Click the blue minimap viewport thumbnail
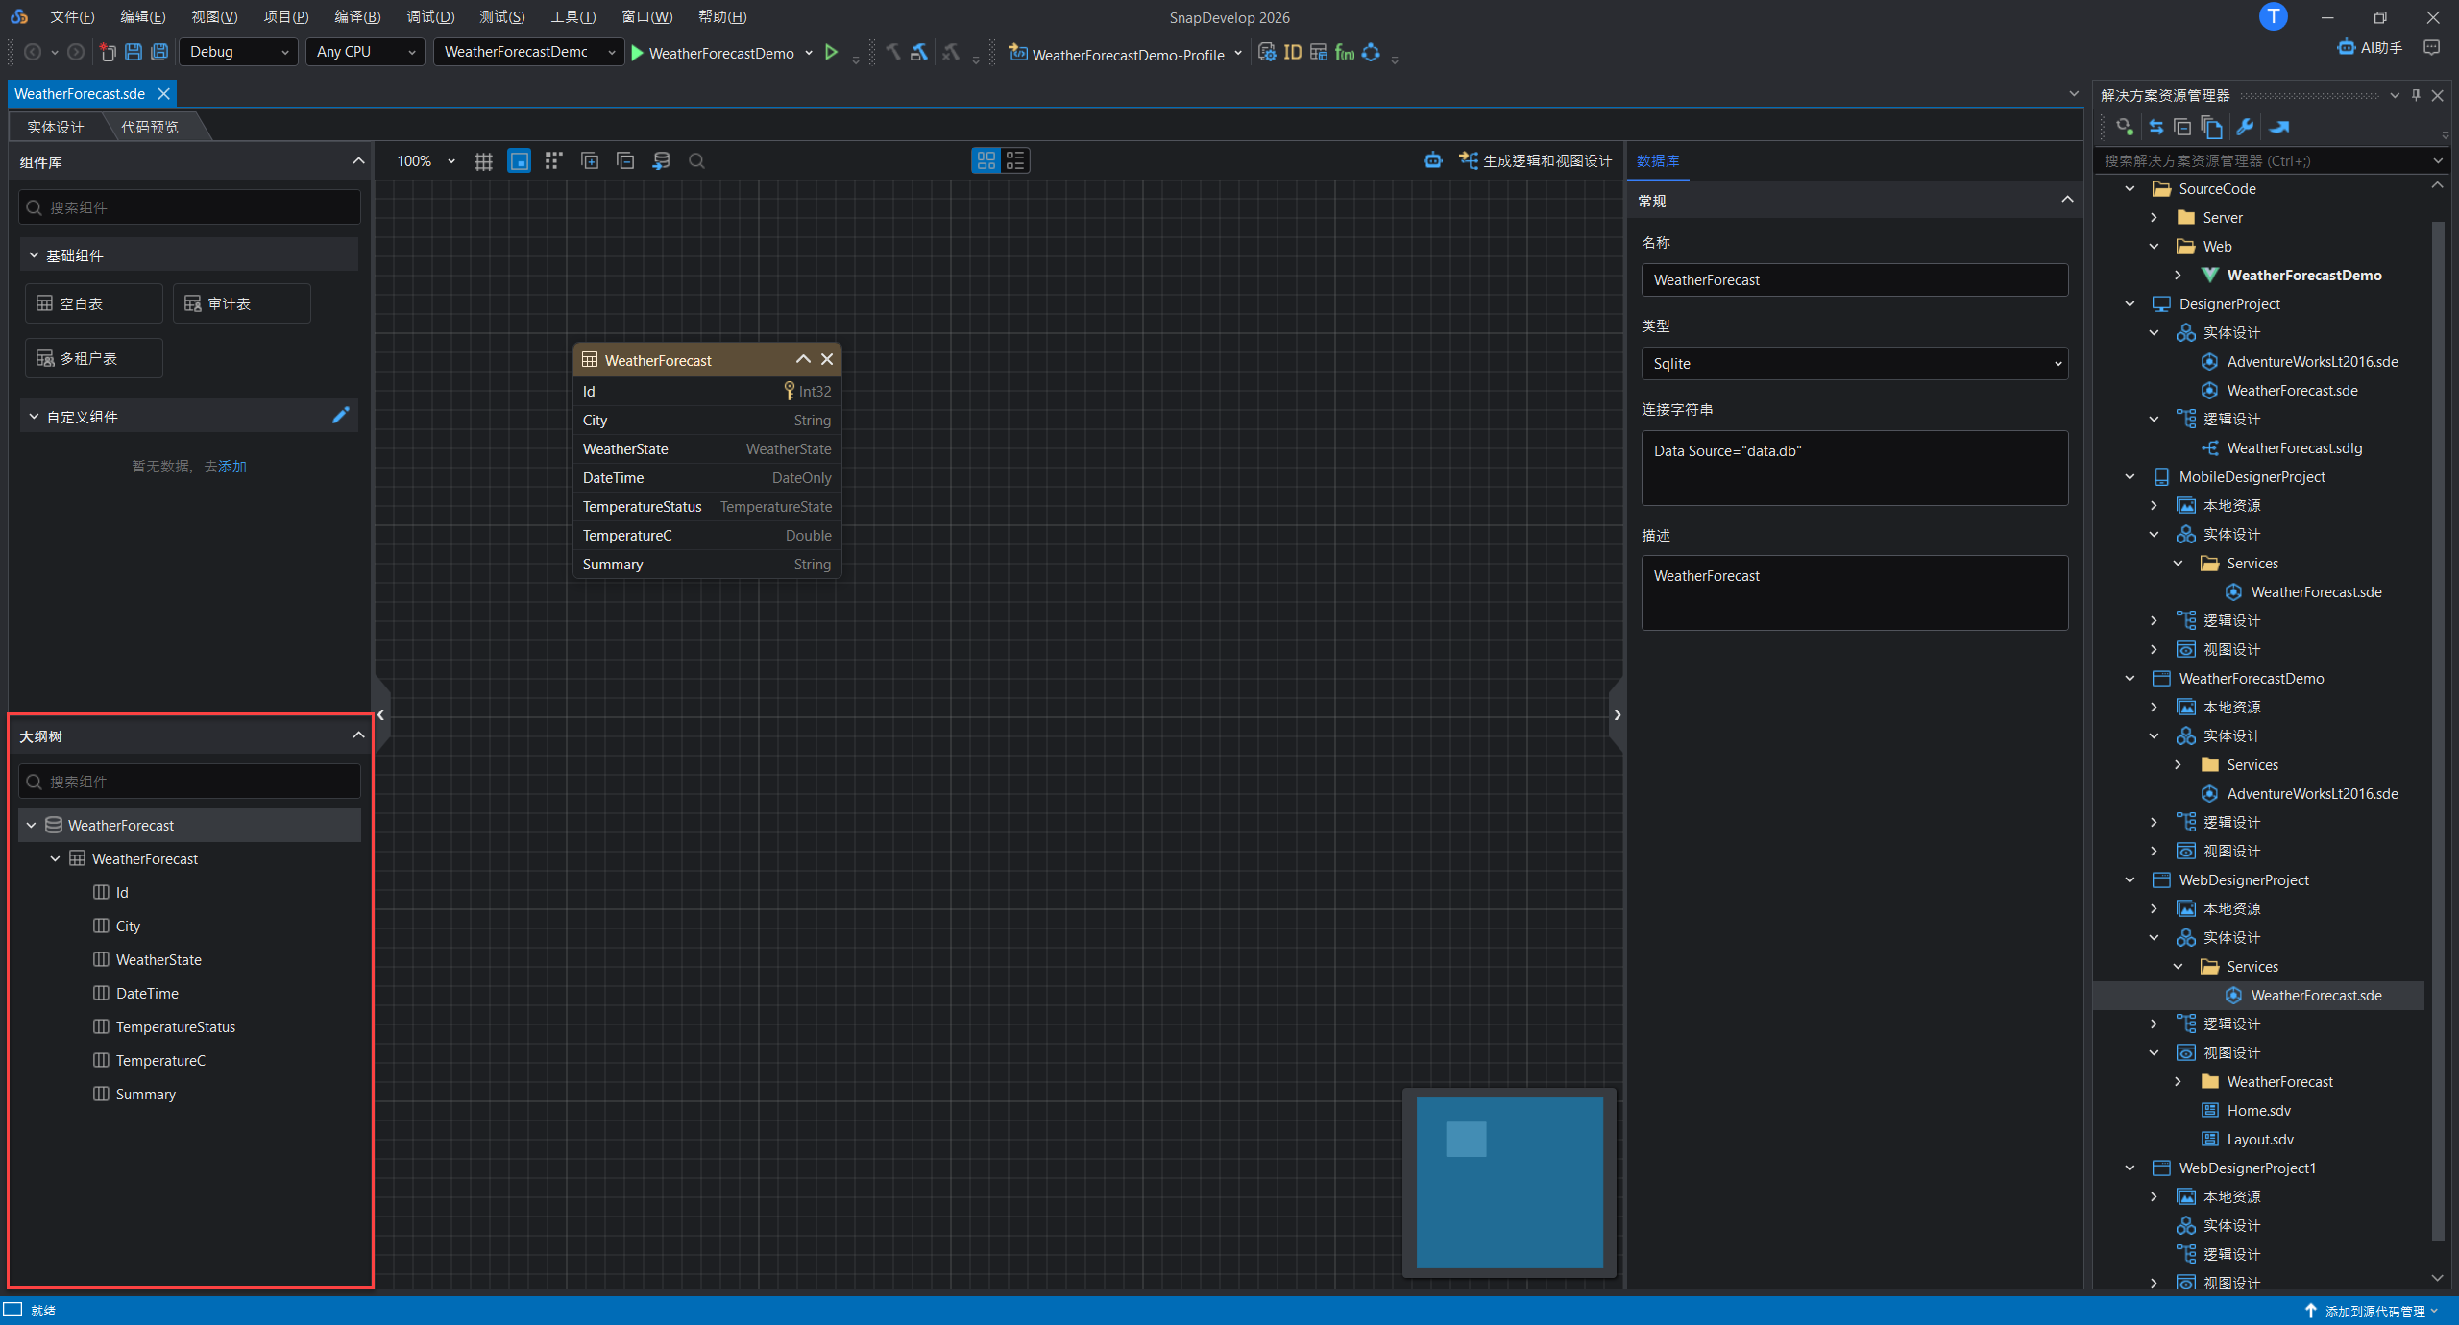 (1508, 1182)
